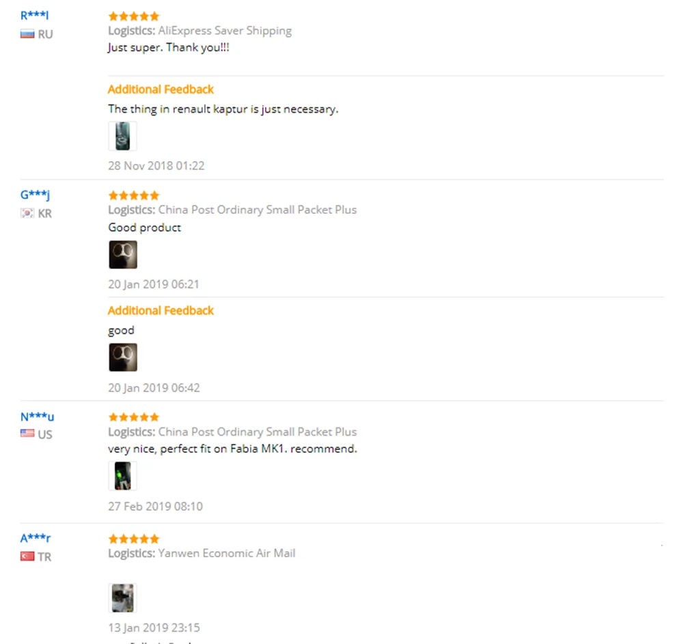Enlarge the photo under 'Good product'

(123, 255)
